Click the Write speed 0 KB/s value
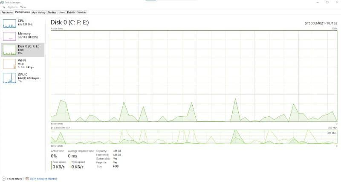 pos(78,167)
